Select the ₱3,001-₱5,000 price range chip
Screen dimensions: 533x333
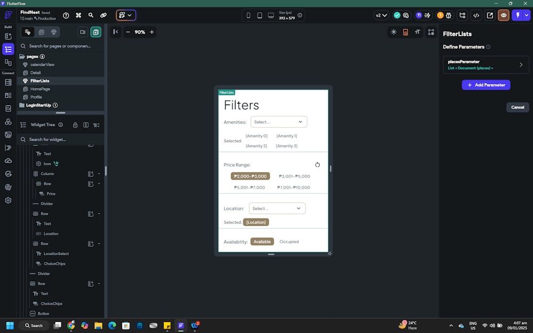tap(294, 176)
